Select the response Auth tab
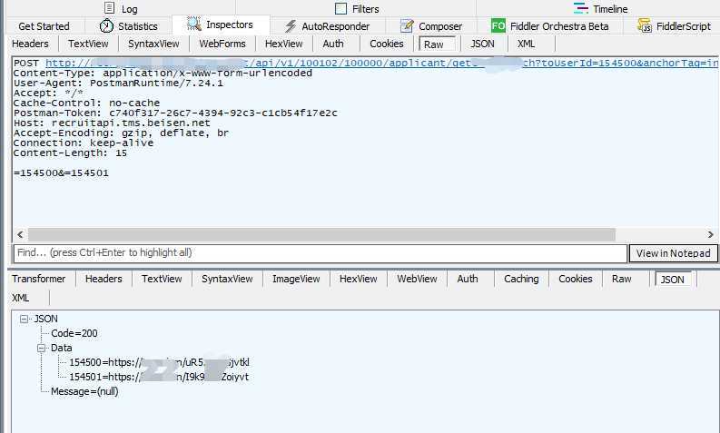The width and height of the screenshot is (720, 433). (468, 280)
